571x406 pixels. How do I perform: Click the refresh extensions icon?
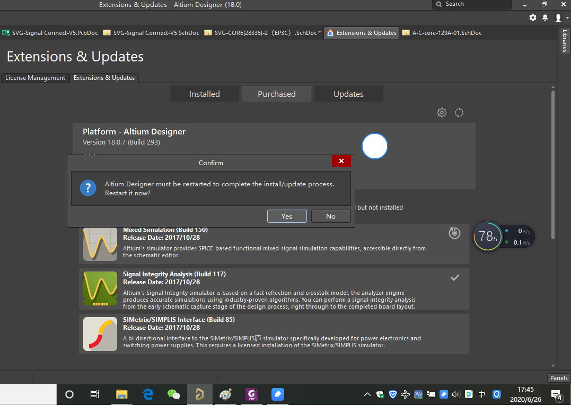(459, 113)
